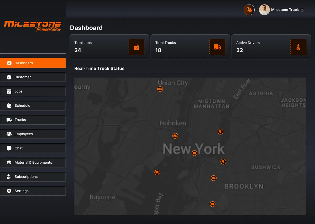This screenshot has width=315, height=224.
Task: Click the user profile avatar photo
Action: click(x=264, y=10)
